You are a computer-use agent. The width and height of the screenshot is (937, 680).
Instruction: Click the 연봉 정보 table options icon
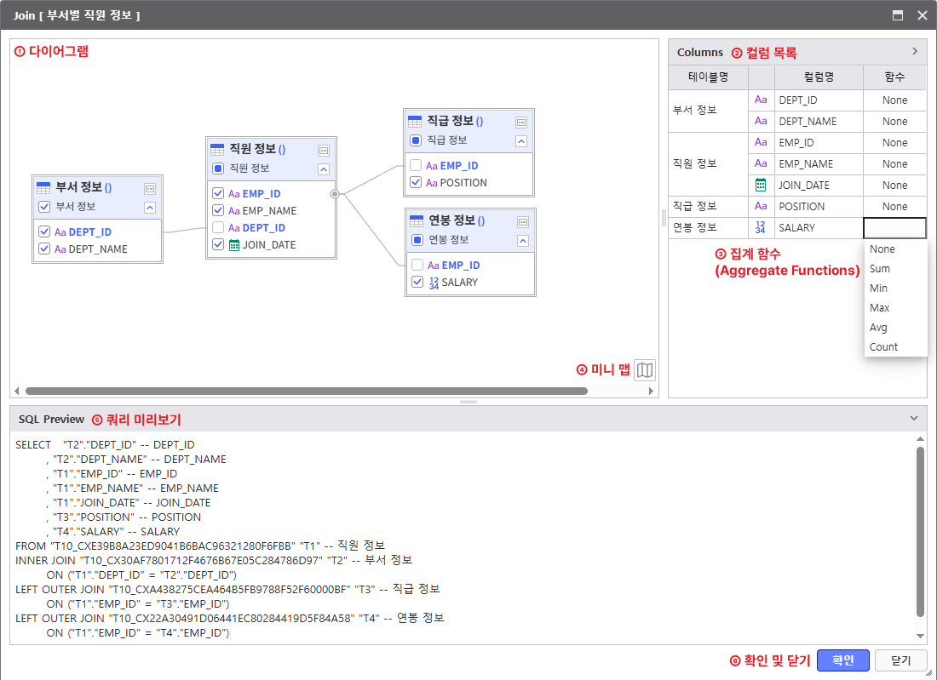[521, 221]
